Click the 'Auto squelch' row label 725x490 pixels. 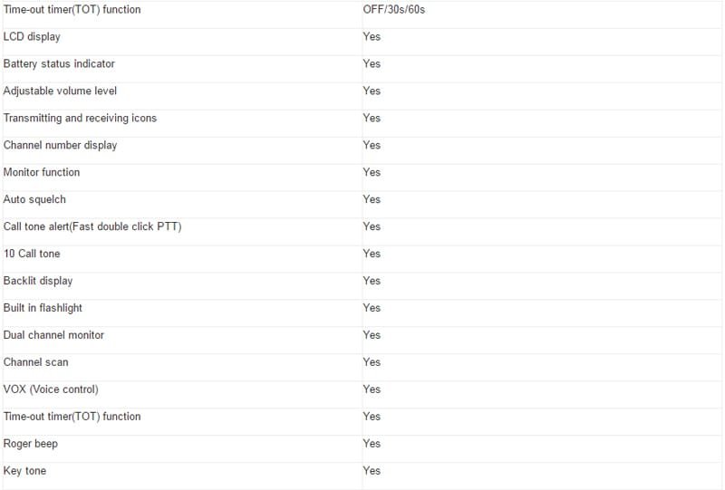tap(34, 199)
